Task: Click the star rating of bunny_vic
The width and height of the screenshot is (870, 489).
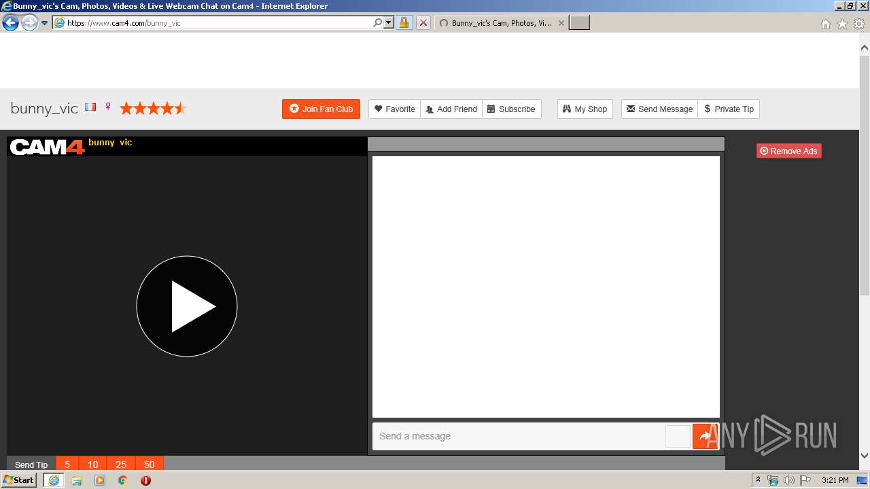Action: [x=154, y=109]
